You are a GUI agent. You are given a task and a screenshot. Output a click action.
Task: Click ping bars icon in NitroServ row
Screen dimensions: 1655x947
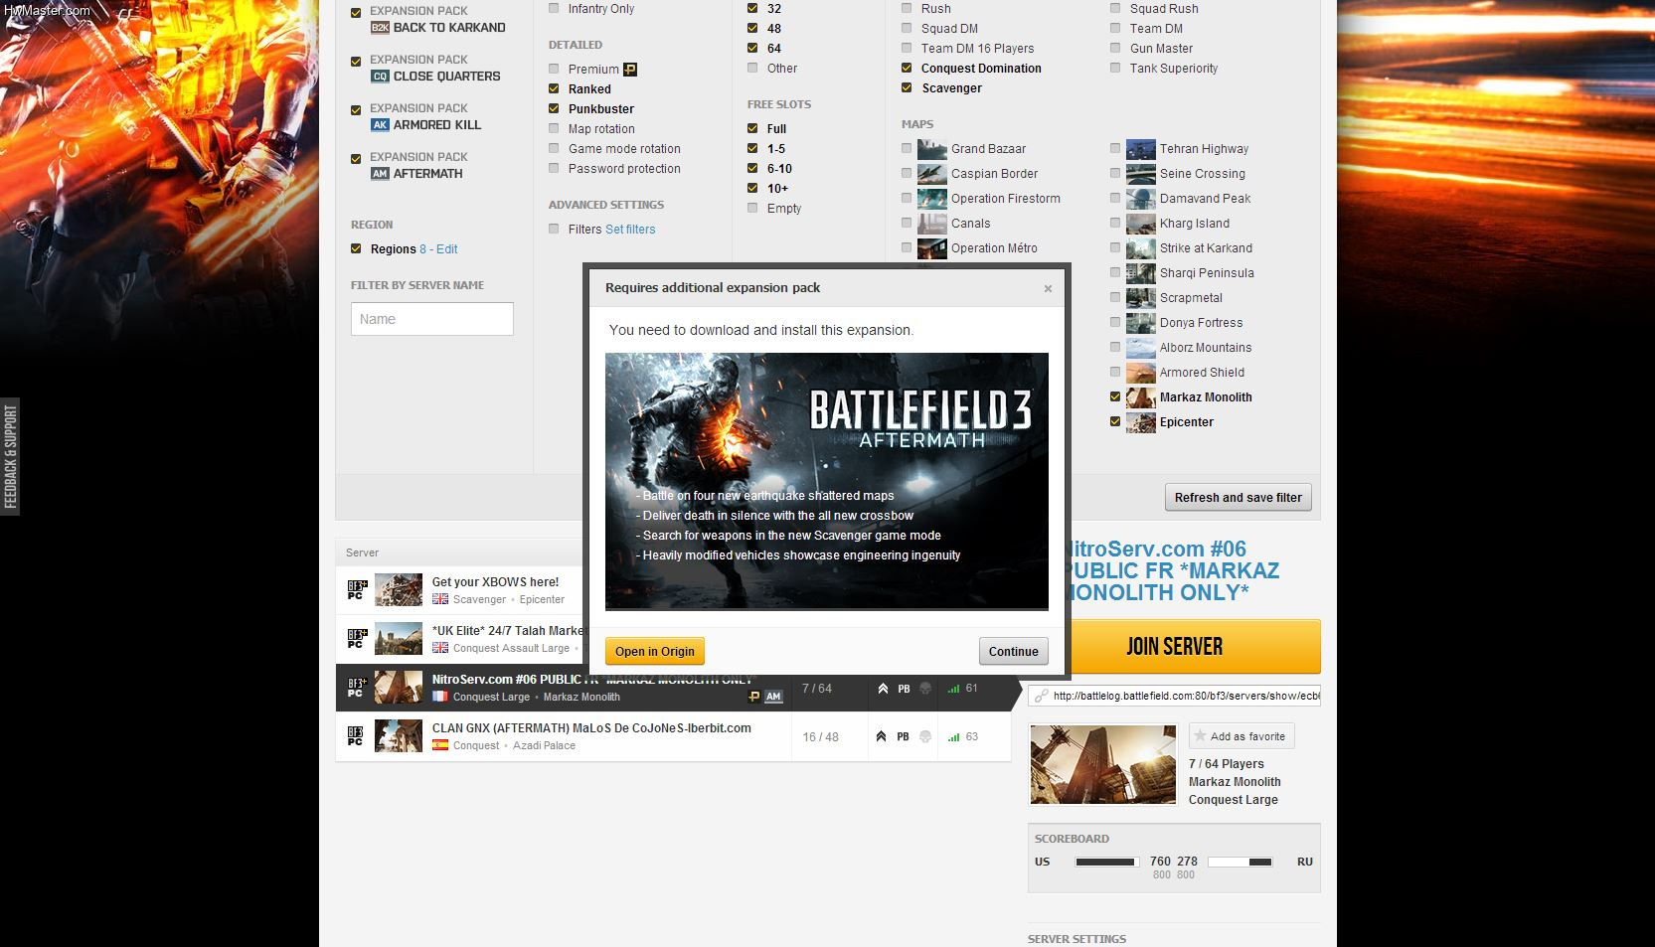tap(954, 689)
